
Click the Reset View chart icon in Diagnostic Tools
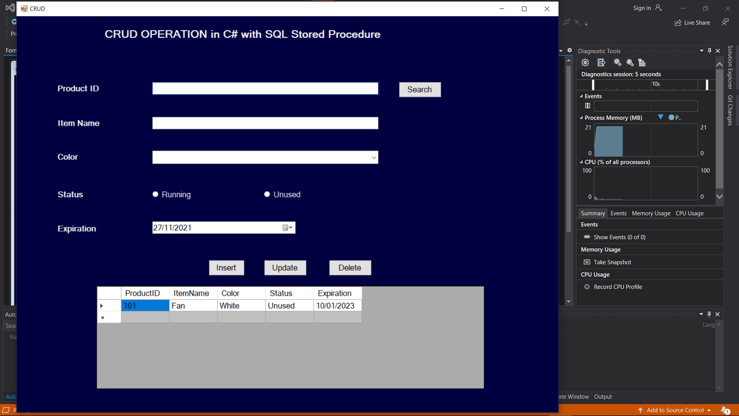(642, 62)
